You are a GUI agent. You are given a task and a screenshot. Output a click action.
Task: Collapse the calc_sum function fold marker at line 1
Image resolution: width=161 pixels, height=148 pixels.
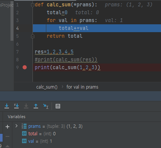coord(32,5)
